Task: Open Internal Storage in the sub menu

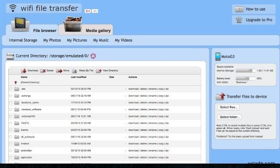Action: (23, 40)
